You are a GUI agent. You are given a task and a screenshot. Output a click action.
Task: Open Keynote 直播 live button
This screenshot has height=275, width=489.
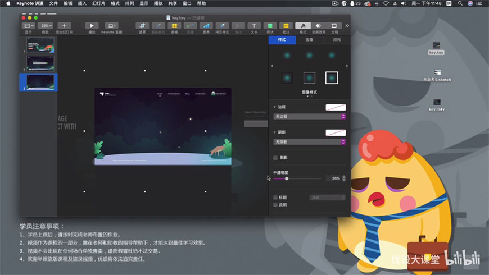click(x=112, y=26)
